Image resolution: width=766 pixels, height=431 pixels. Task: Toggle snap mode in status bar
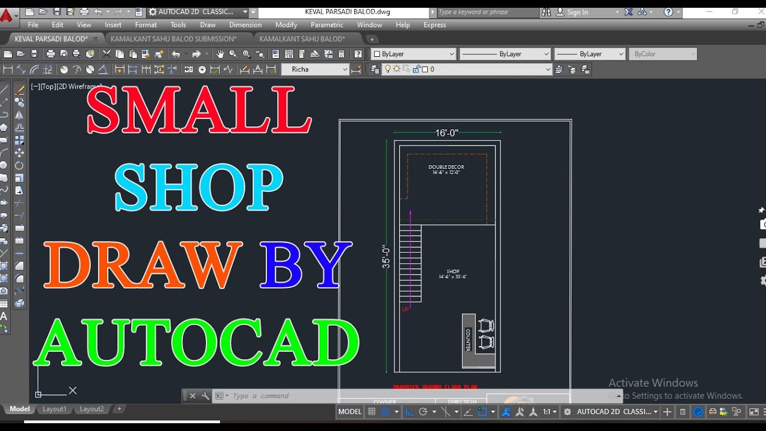[385, 412]
